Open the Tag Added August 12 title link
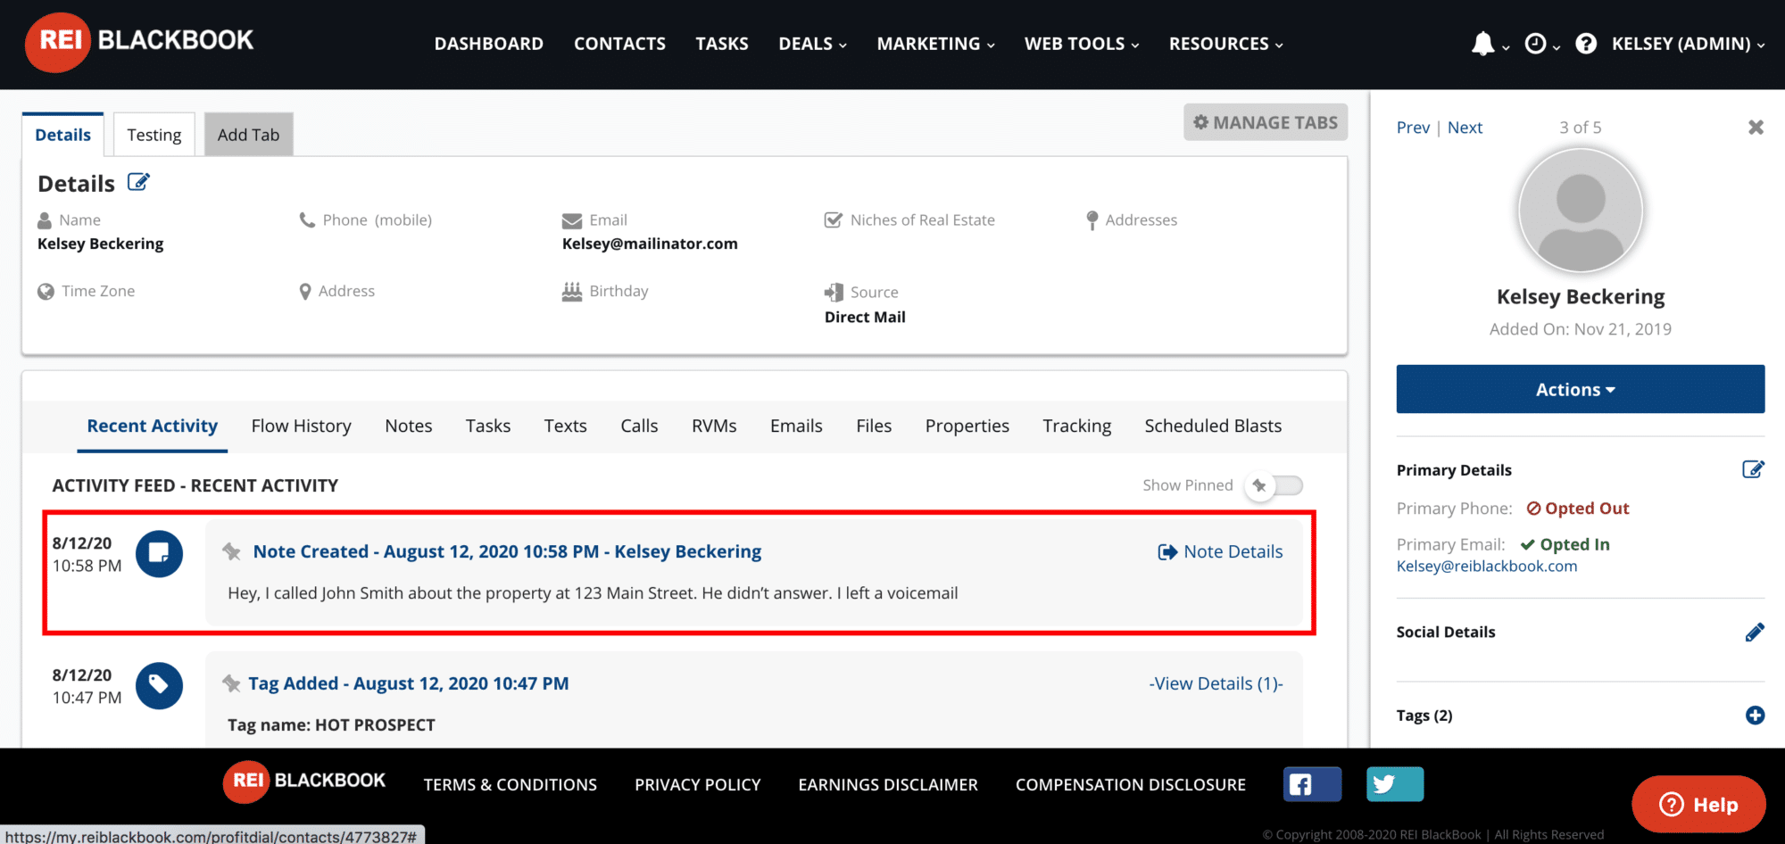 [x=408, y=683]
